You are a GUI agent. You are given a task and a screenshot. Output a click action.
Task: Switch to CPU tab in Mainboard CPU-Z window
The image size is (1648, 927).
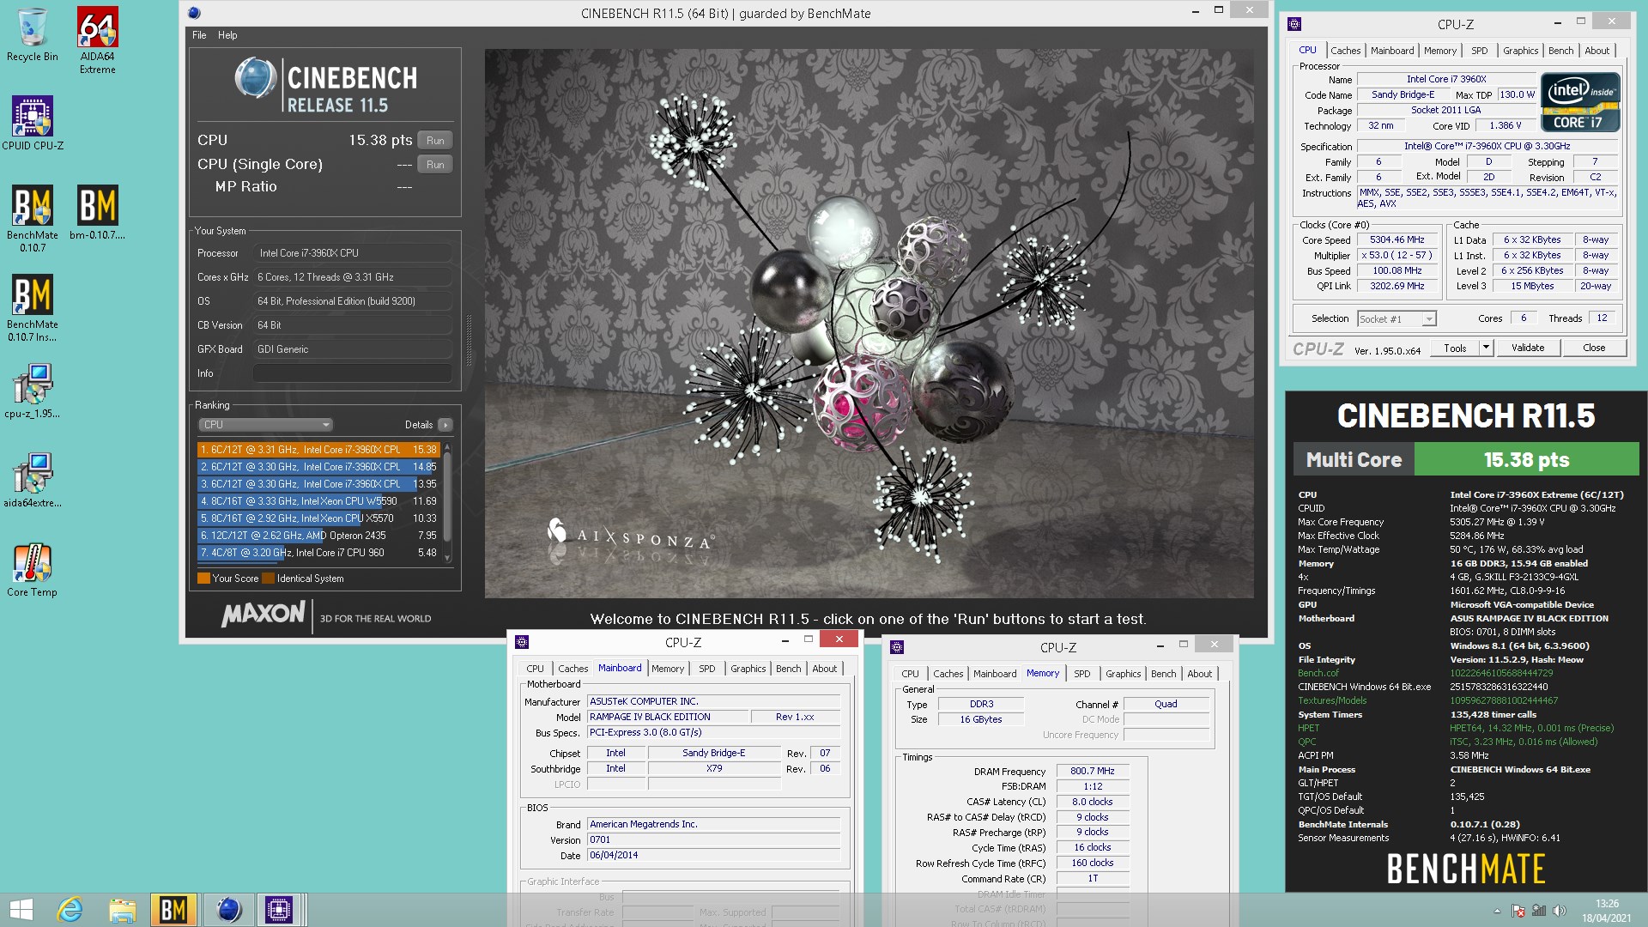pos(535,669)
